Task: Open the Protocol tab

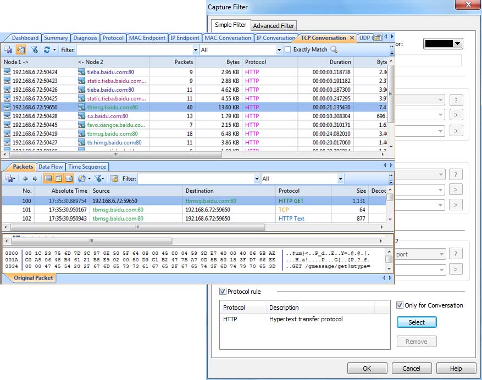Action: pos(113,38)
